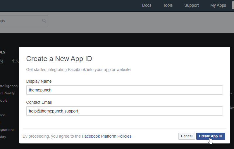The image size is (234, 149).
Task: Click the 'Reality' sidebar item behind the dialog
Action: click(7, 93)
